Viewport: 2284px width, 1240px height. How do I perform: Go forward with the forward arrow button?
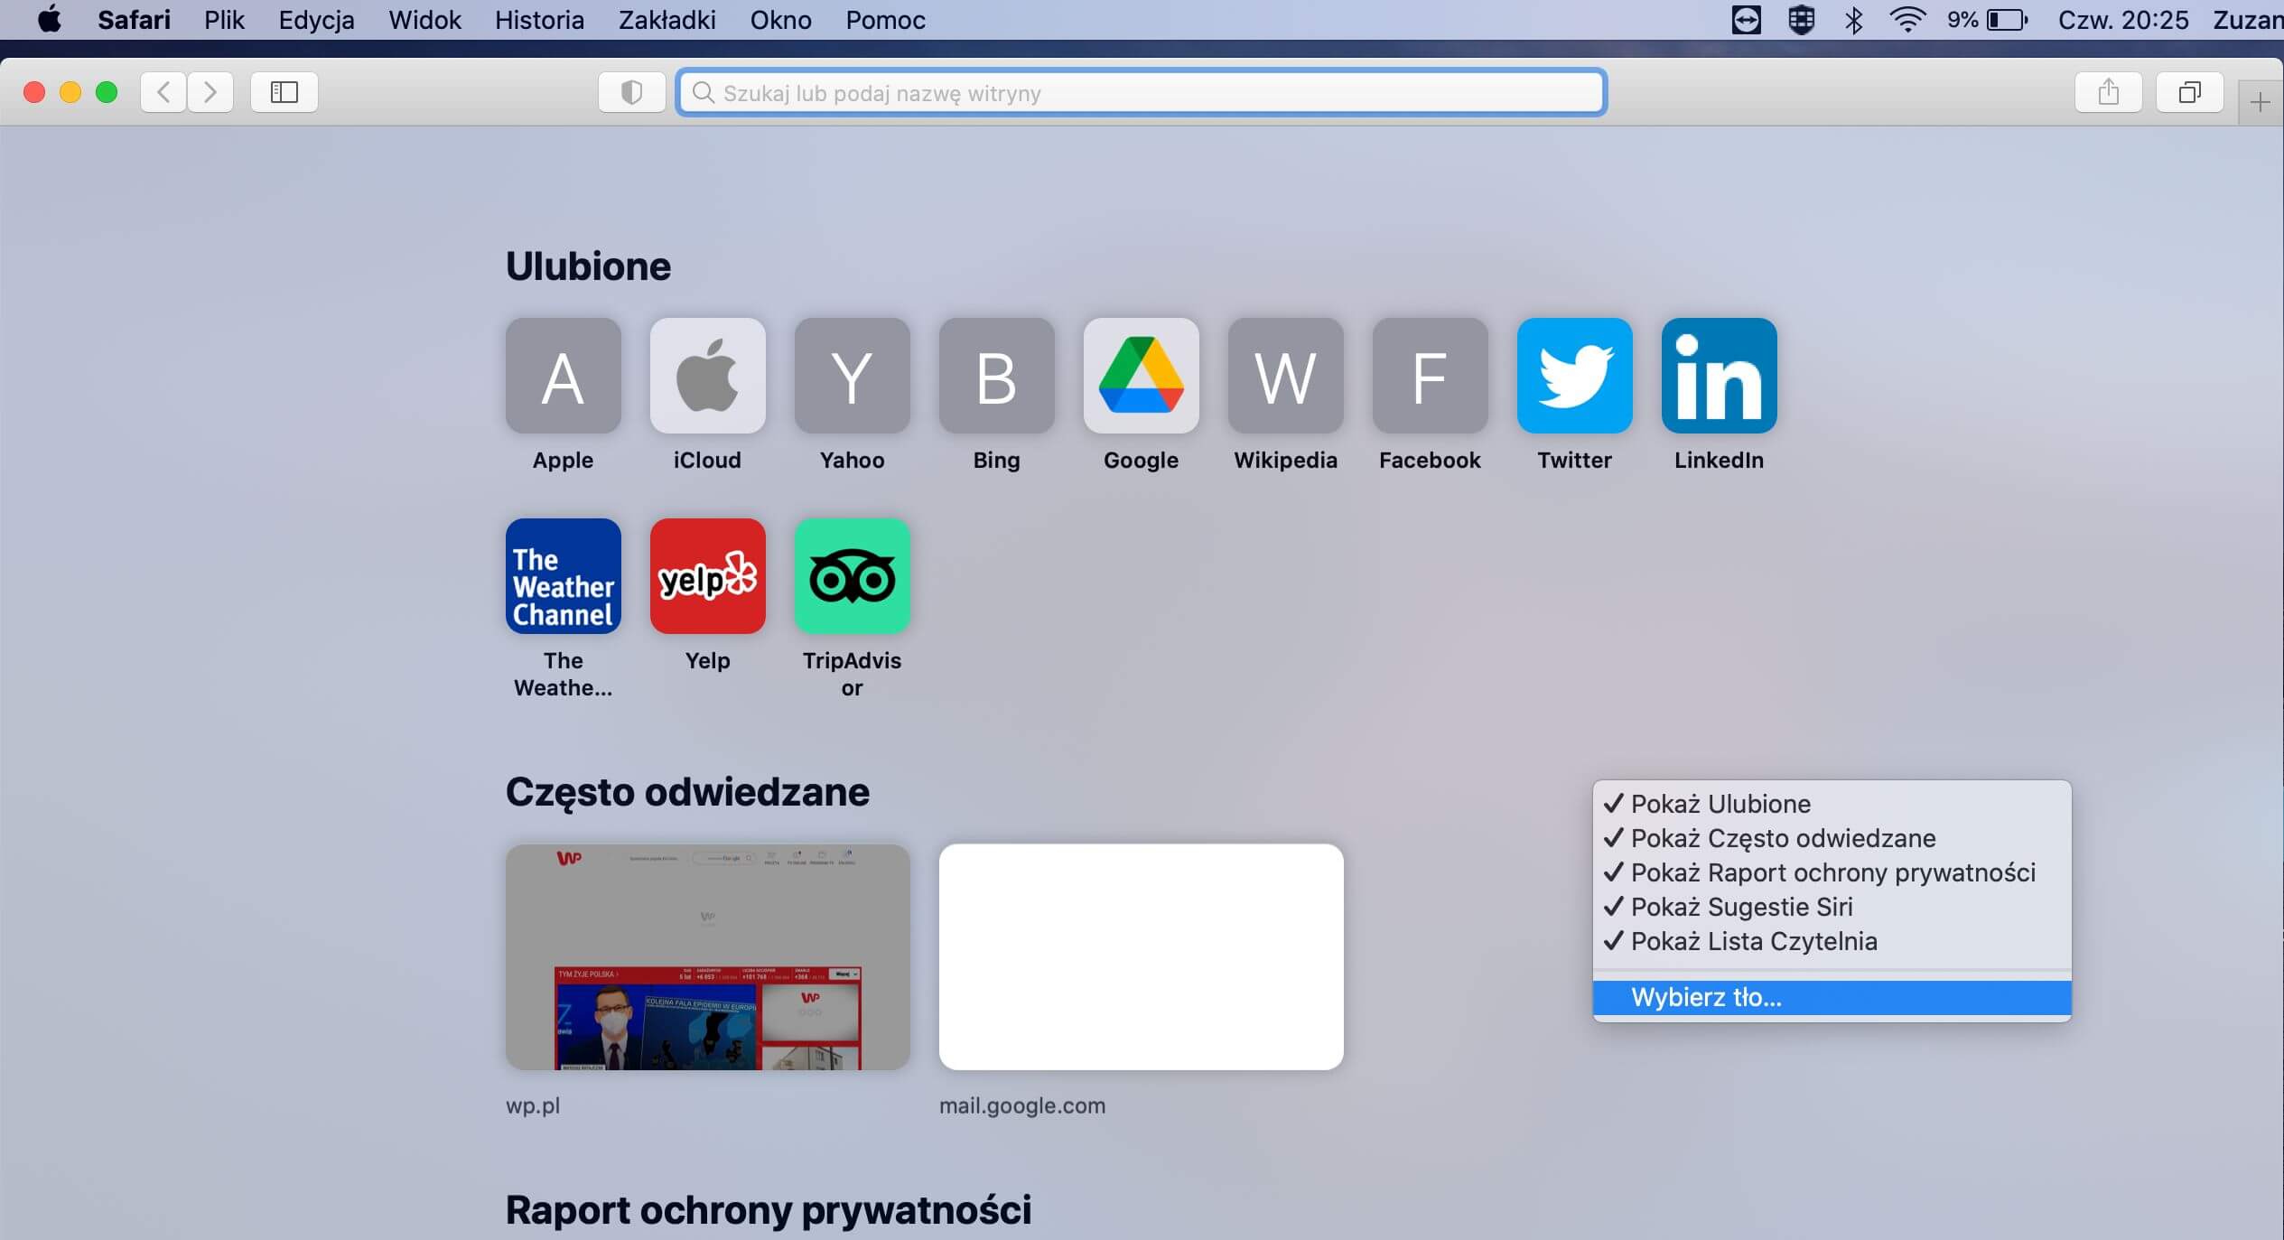(x=210, y=92)
